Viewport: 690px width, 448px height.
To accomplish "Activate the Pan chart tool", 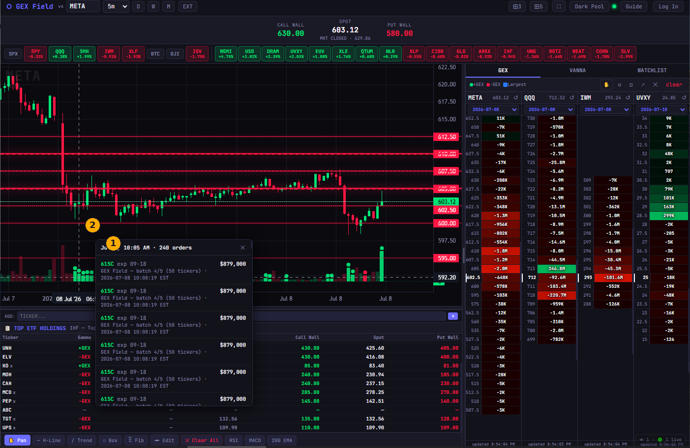I will 18,440.
